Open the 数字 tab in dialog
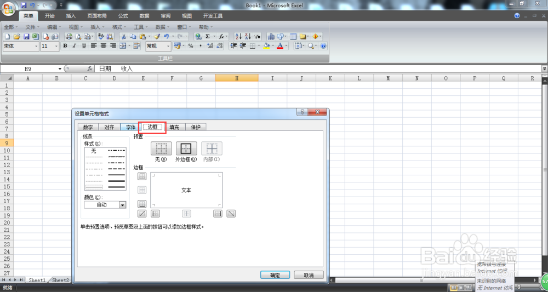This screenshot has width=548, height=292. [x=88, y=127]
